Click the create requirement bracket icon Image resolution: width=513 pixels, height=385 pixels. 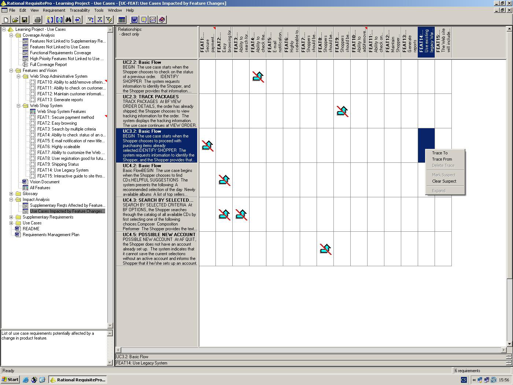(x=50, y=20)
